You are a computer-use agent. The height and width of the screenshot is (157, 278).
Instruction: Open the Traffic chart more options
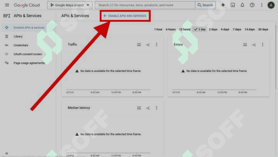point(156,44)
